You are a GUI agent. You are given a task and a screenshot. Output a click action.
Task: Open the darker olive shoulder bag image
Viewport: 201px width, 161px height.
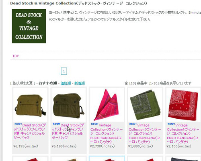68,105
